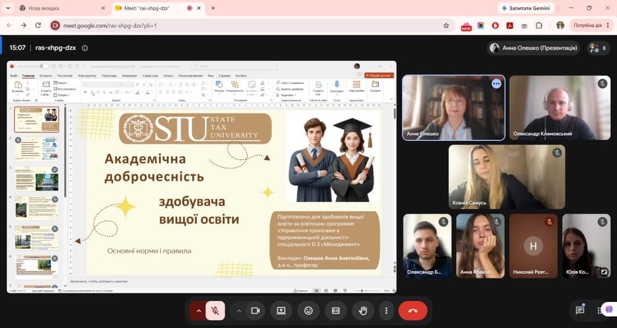Select Ксенія Самусь video tile
The width and height of the screenshot is (617, 328).
(x=507, y=177)
